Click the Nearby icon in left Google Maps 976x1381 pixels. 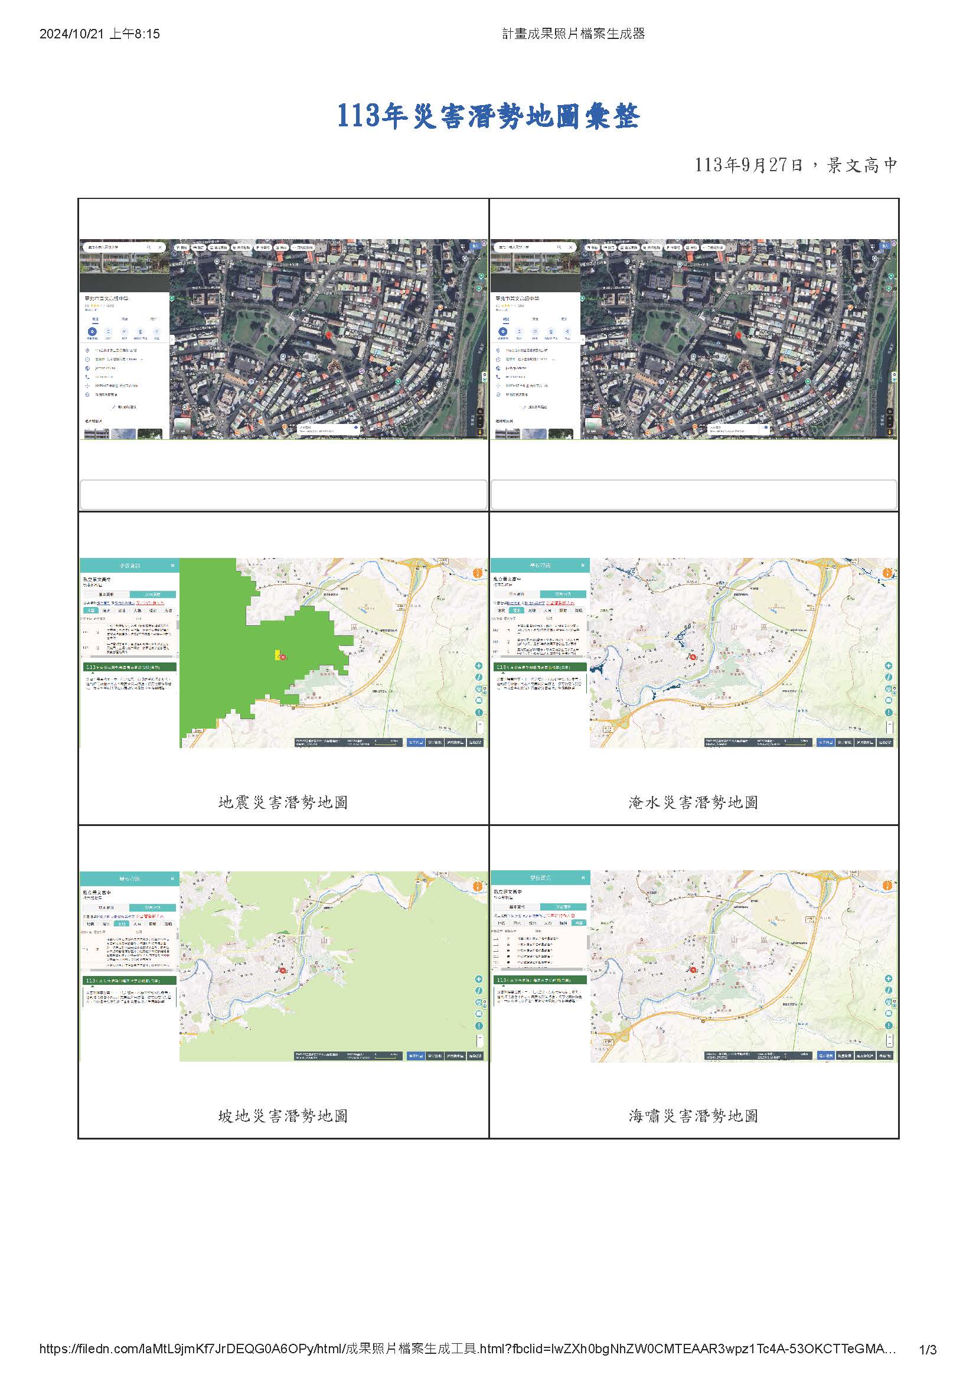pyautogui.click(x=125, y=331)
